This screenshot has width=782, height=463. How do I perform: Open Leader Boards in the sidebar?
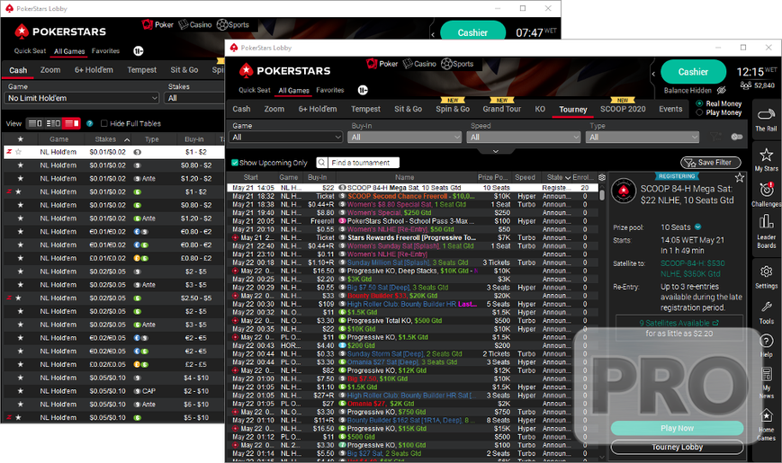point(766,231)
